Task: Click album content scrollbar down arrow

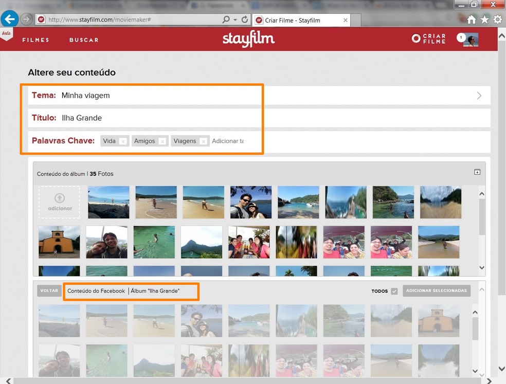Action: 482,267
